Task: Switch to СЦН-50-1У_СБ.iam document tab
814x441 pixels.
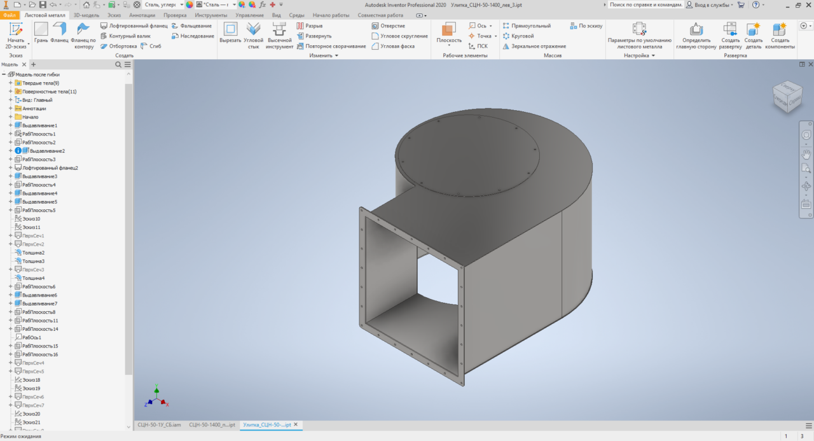Action: (159, 424)
